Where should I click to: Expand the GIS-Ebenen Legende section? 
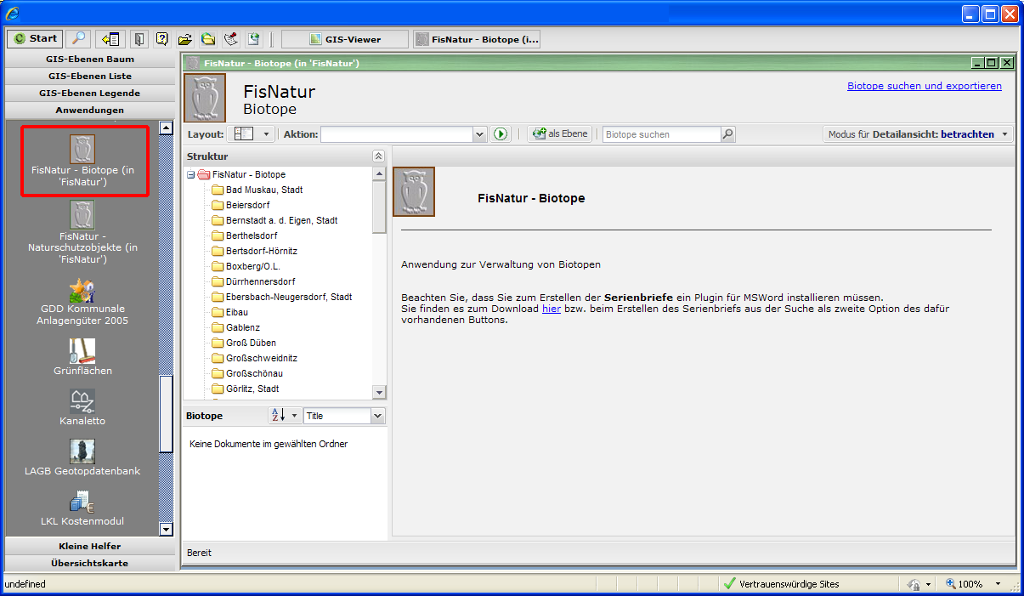[x=89, y=93]
